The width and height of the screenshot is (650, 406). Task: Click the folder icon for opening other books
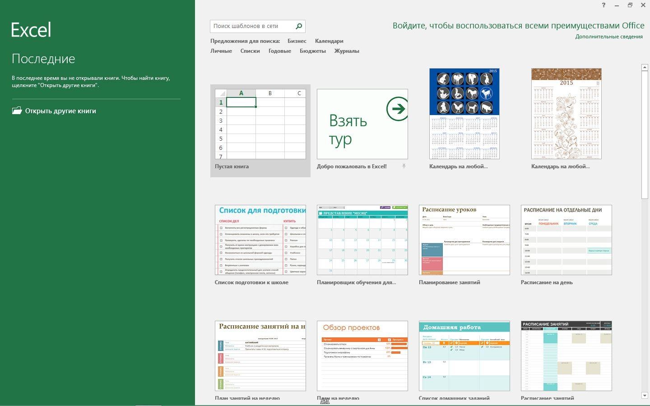pyautogui.click(x=17, y=111)
